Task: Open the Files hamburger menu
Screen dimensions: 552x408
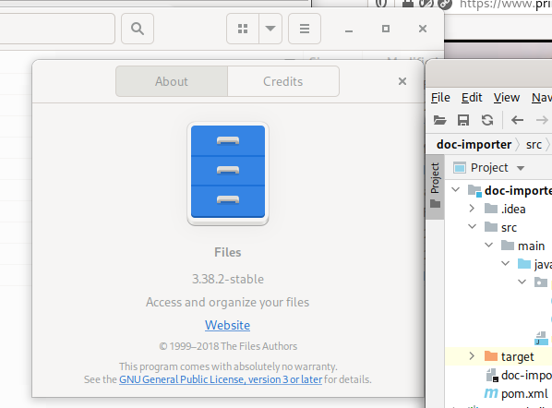Action: tap(305, 29)
